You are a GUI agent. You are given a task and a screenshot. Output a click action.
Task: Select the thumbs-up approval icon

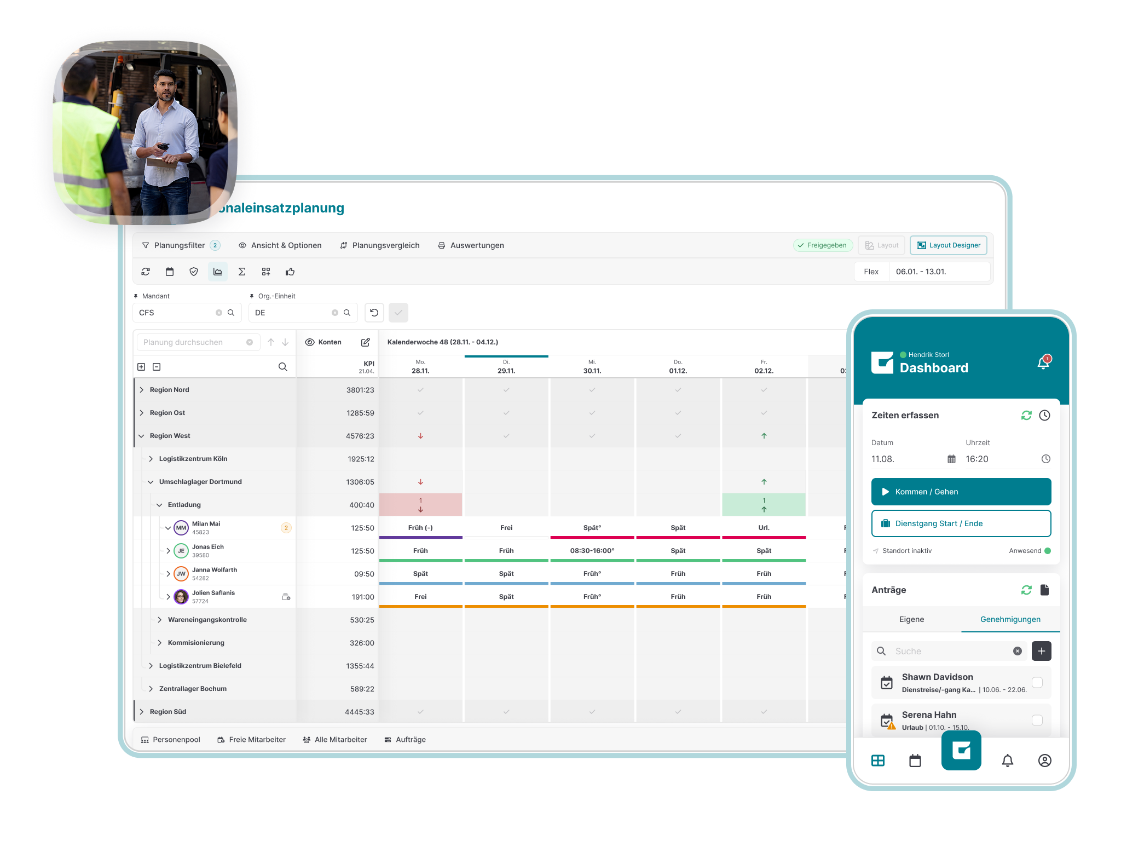coord(290,272)
